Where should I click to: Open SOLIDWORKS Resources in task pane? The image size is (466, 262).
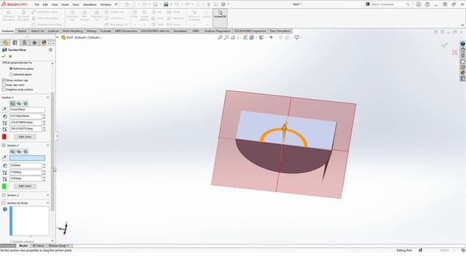(x=463, y=49)
